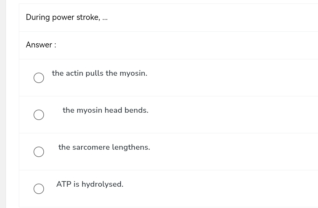Click the answer text "the actin pulls the myosin."
The image size is (318, 208).
(x=100, y=73)
